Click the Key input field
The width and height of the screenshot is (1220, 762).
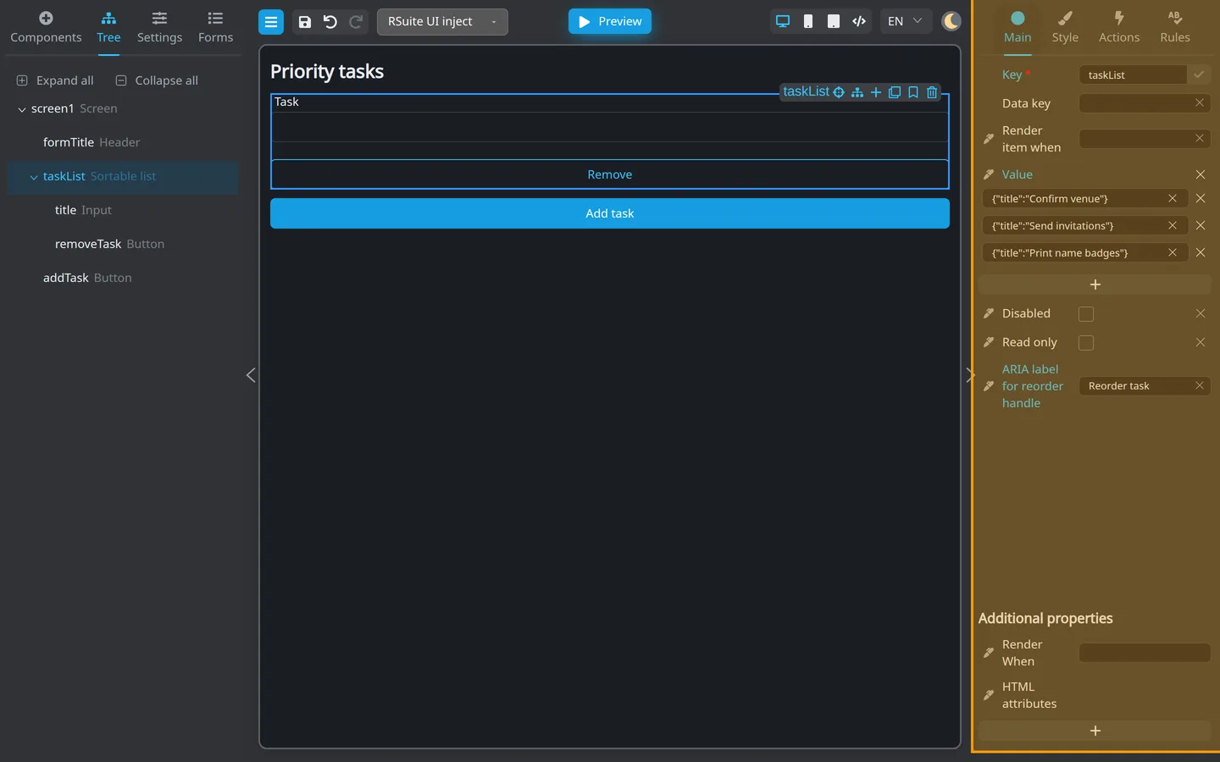[1133, 75]
